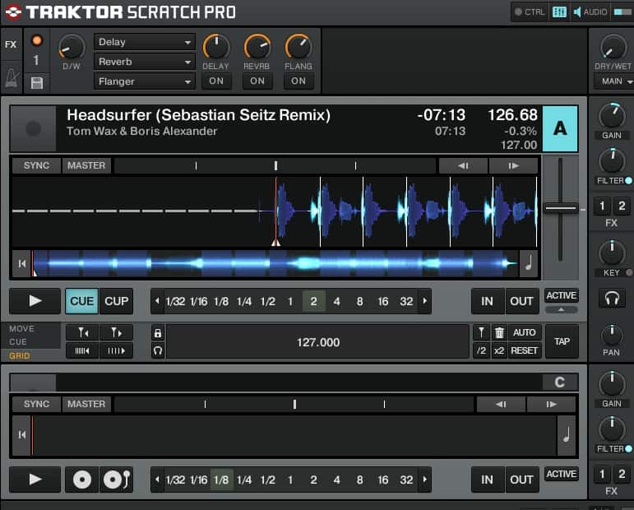Click the note icon beside deck C stripe
The image size is (634, 510).
[x=566, y=435]
